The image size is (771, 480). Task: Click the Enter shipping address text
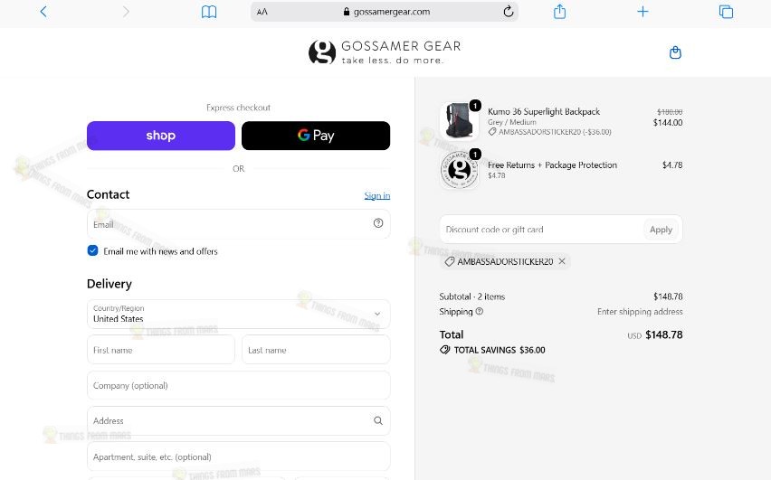640,312
